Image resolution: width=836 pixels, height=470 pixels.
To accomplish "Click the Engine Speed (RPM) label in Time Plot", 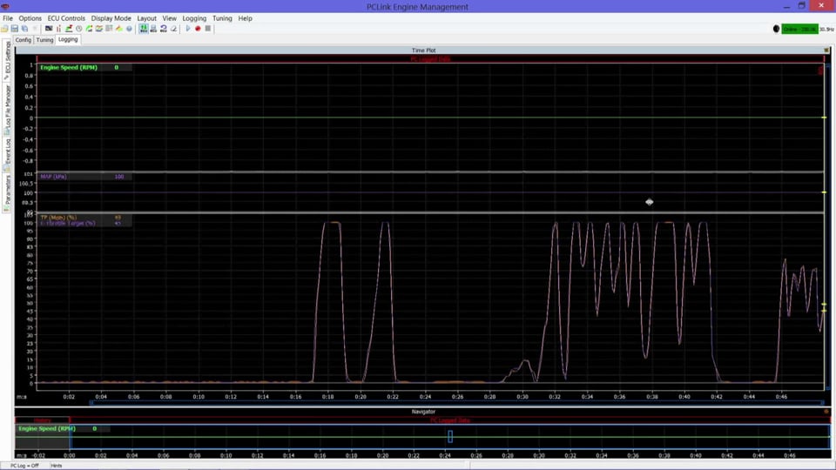I will [69, 68].
